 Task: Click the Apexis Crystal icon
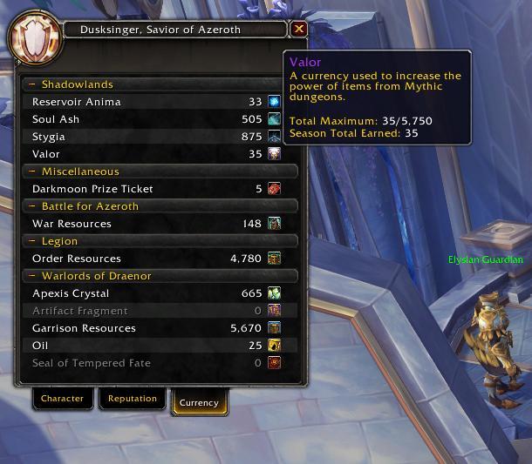click(x=274, y=293)
